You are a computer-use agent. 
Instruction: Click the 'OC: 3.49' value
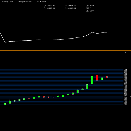click(90, 6)
